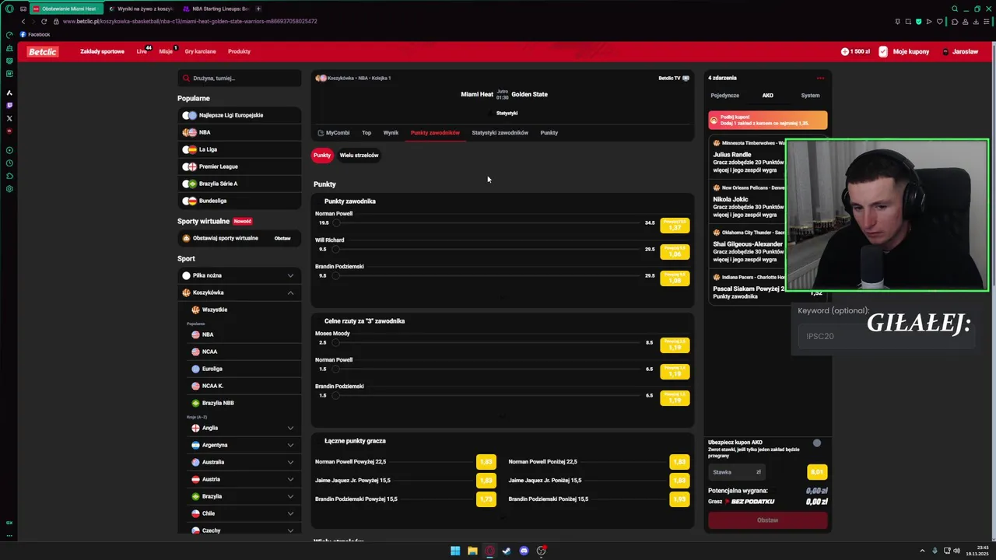Select Jaime Jaquez Jr. Powyżej 15,5 odds
This screenshot has width=996, height=560.
tap(486, 481)
